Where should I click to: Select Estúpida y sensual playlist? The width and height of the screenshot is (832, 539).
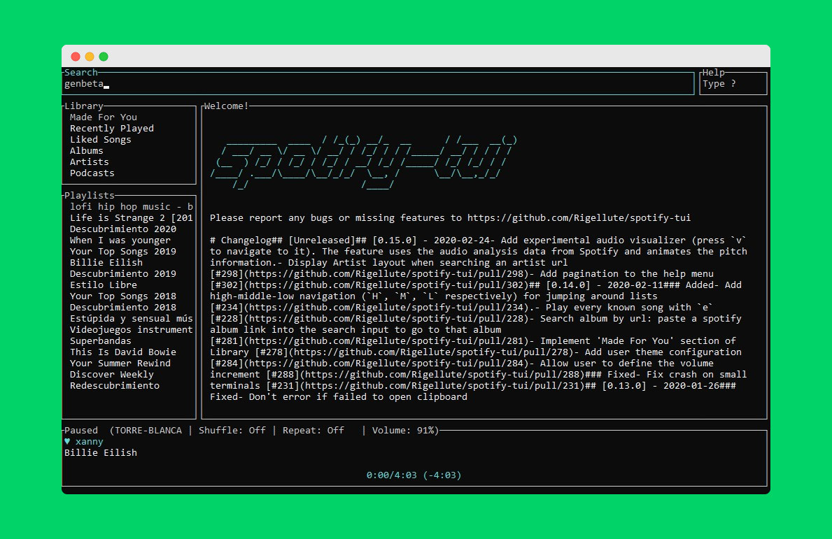pos(132,318)
